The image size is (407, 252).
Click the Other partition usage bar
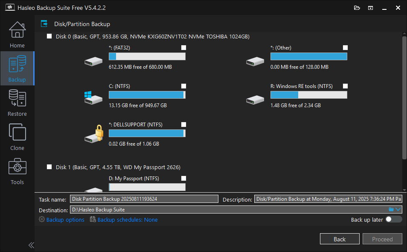point(309,56)
